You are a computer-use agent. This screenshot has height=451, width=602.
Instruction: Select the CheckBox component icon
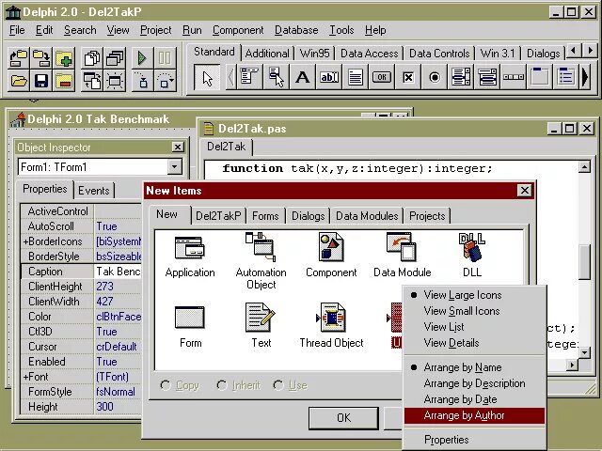tap(408, 77)
